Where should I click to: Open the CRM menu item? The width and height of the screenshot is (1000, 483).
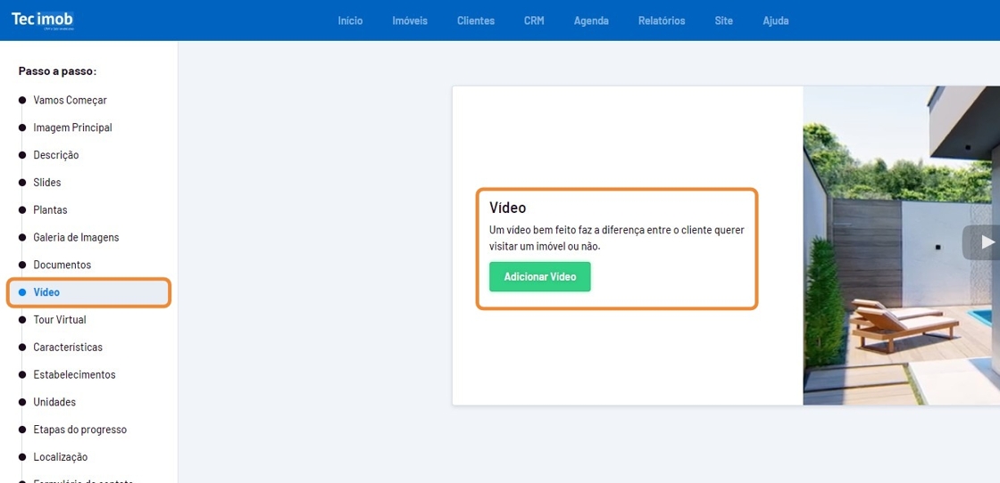point(534,20)
